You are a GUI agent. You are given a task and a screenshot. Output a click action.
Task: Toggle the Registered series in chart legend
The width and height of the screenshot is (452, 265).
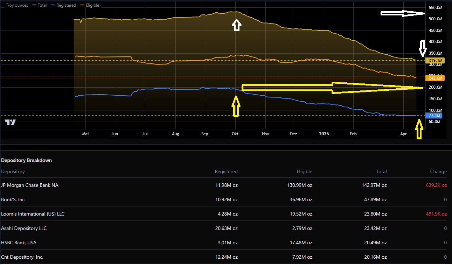(x=63, y=5)
